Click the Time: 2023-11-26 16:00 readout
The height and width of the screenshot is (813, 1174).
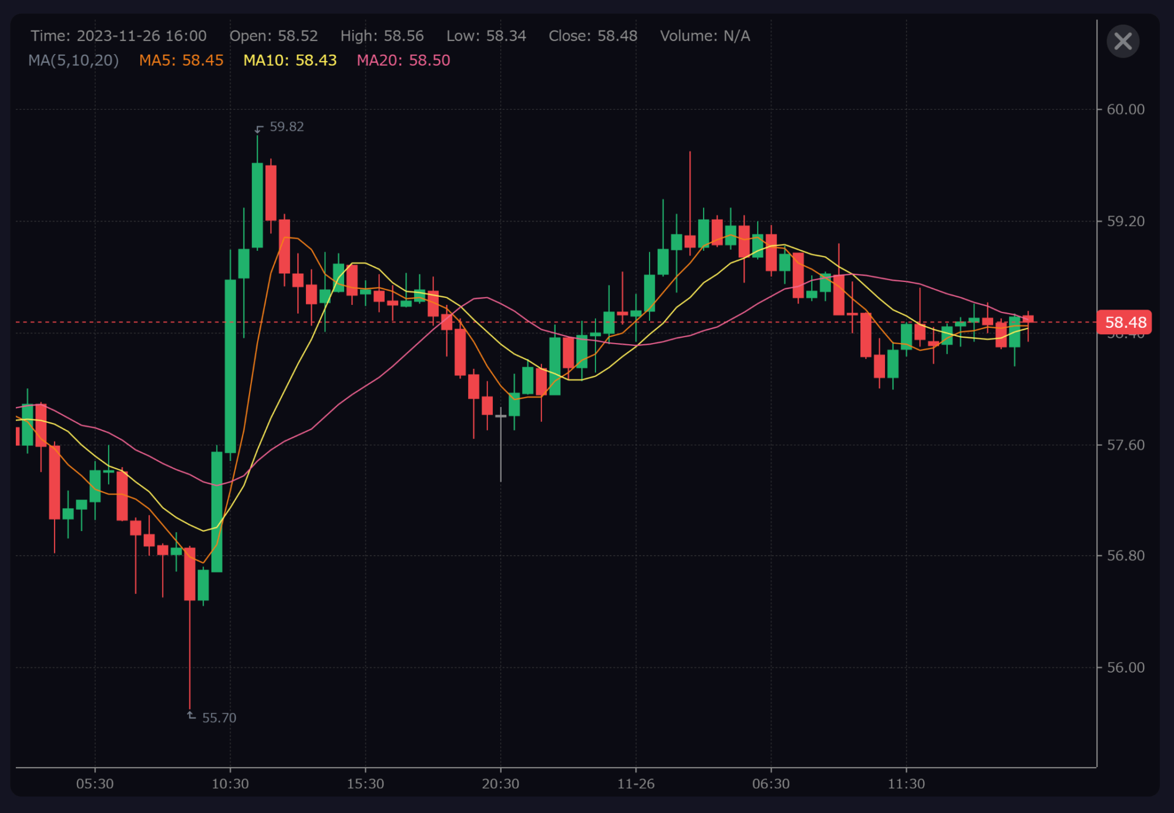point(119,36)
